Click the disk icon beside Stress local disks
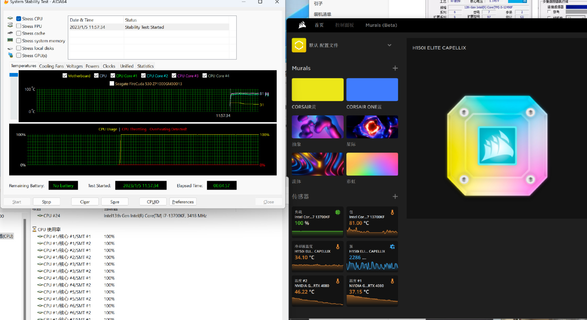Image resolution: width=587 pixels, height=320 pixels. (x=10, y=48)
